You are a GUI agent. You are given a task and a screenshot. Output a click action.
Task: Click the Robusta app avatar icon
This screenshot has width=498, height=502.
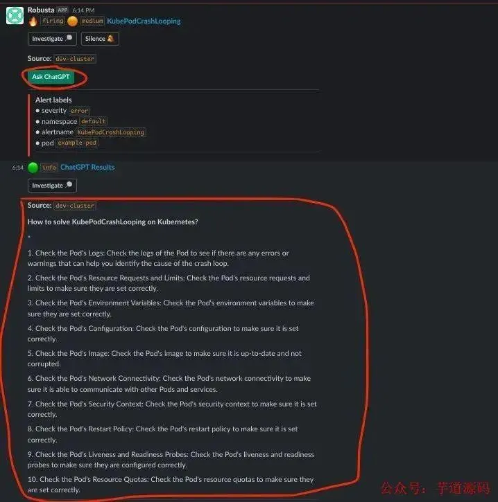pos(15,15)
